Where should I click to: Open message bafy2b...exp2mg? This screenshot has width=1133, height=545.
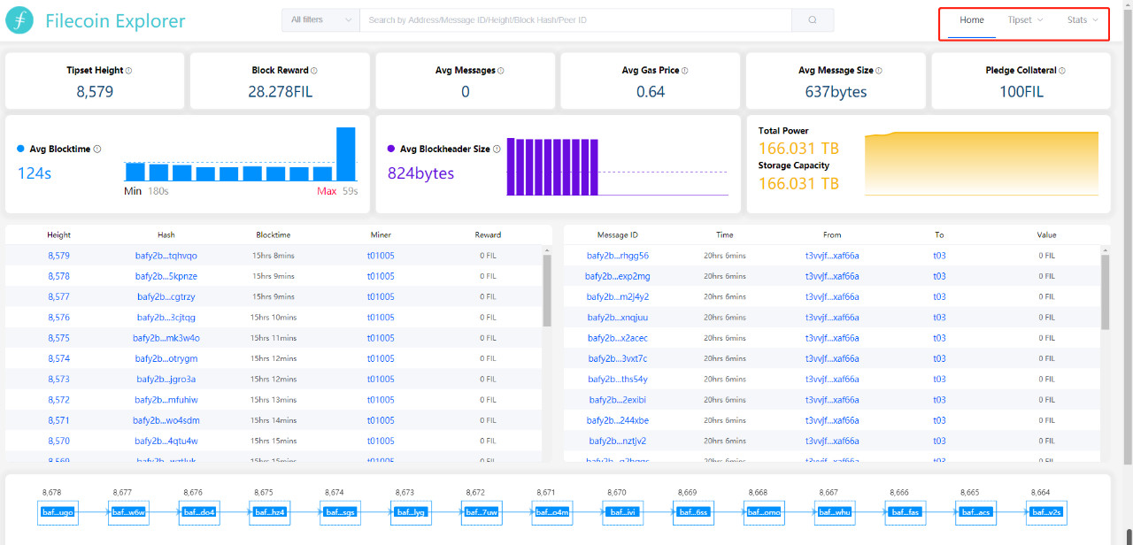(x=618, y=276)
